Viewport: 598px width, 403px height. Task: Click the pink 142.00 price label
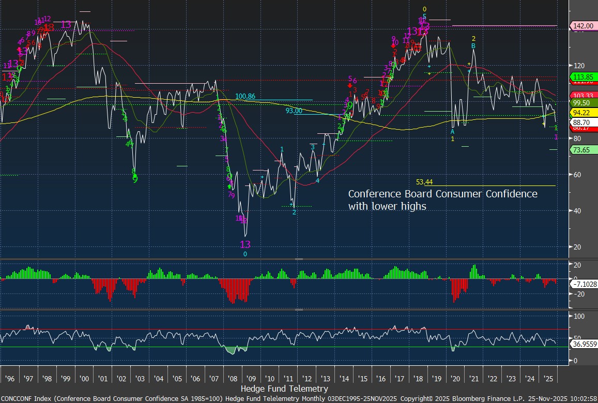[582, 26]
